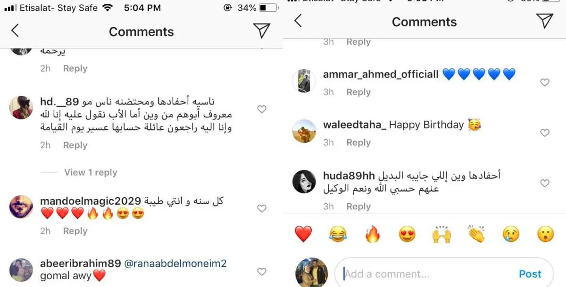Insert the fire emoji reaction
566x287 pixels.
[373, 234]
